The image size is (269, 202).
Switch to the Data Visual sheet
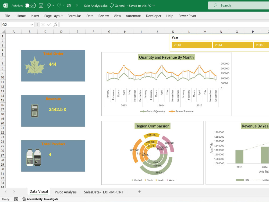tap(39, 191)
